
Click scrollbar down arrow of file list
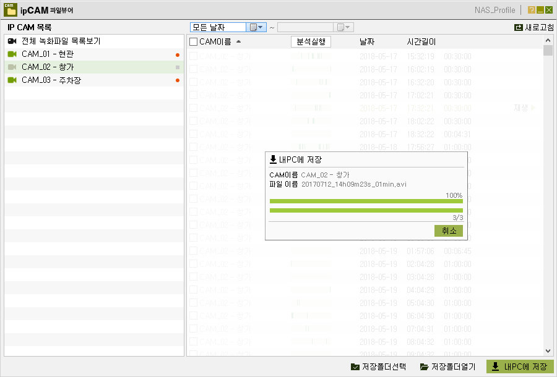[548, 351]
